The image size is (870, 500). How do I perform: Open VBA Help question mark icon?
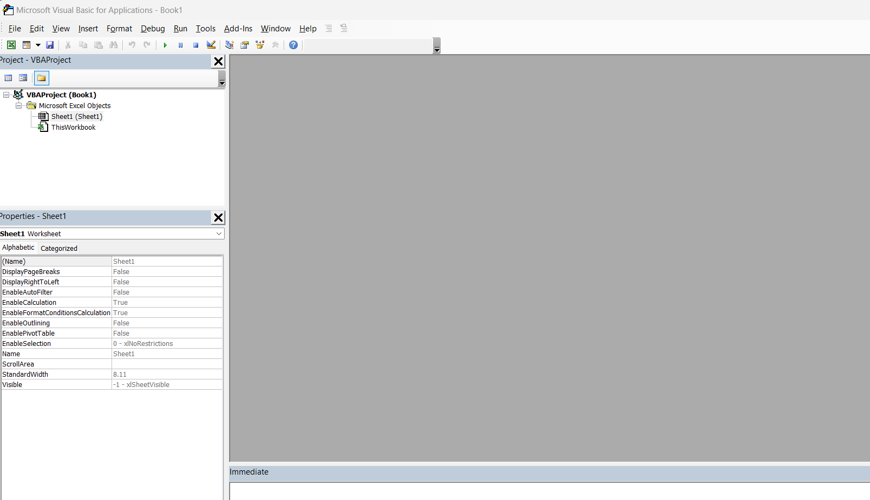(x=293, y=45)
